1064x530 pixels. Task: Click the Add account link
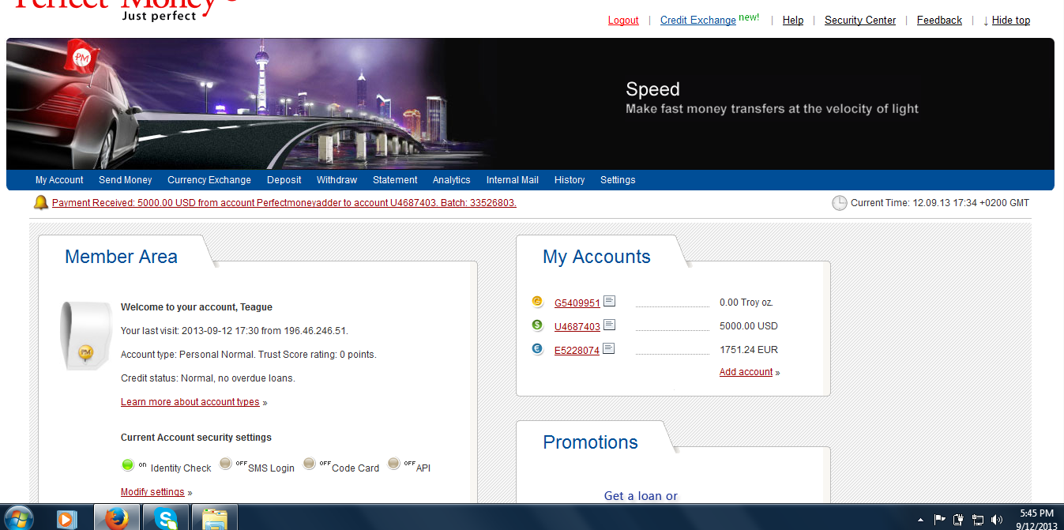tap(746, 372)
